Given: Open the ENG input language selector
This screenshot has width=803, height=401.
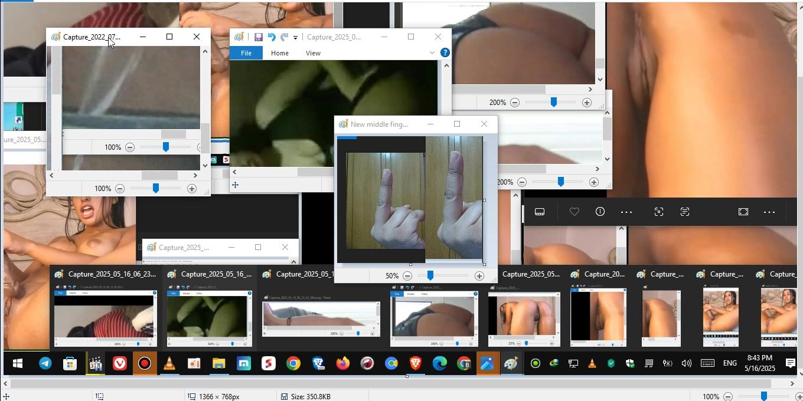Looking at the screenshot, I should coord(730,363).
